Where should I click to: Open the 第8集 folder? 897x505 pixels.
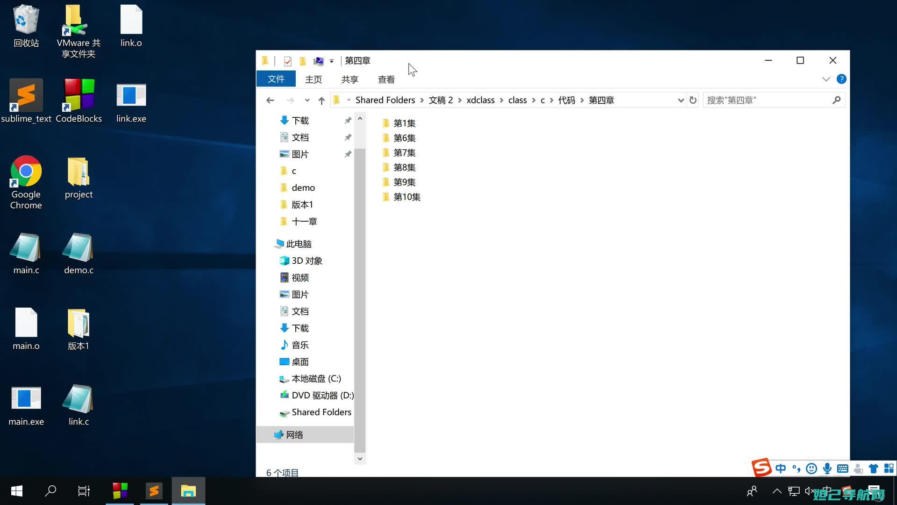coord(405,167)
